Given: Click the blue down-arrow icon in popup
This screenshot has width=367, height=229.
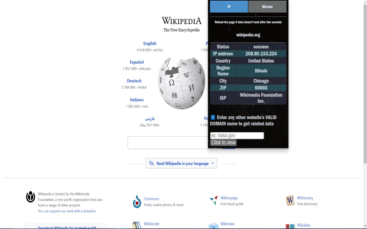Looking at the screenshot, I should pyautogui.click(x=213, y=117).
